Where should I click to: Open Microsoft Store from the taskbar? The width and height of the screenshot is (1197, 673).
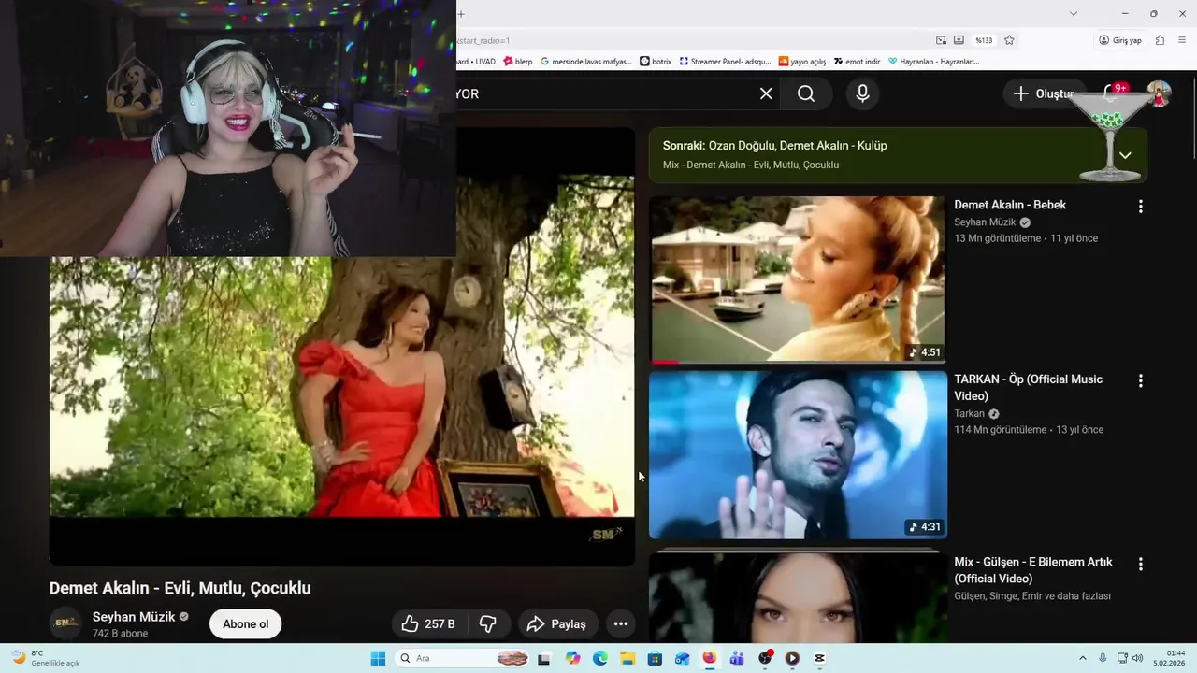[x=655, y=658]
